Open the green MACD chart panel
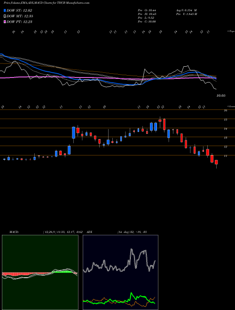Image resolution: width=235 pixels, height=310 pixels. 40,272
